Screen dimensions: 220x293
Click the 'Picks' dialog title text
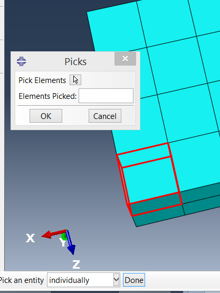75,61
